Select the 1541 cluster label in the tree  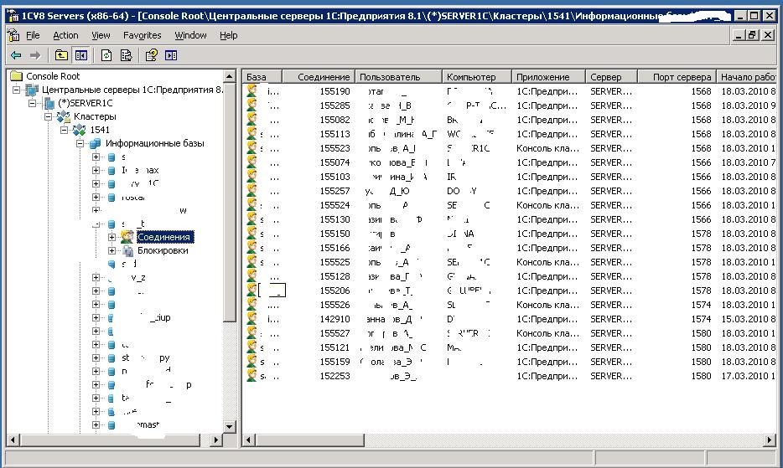pyautogui.click(x=100, y=131)
